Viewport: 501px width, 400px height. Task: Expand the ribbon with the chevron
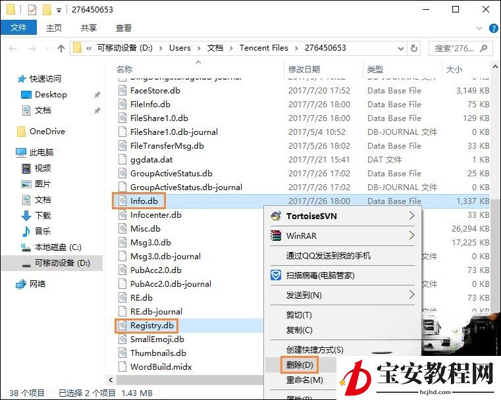tap(479, 28)
